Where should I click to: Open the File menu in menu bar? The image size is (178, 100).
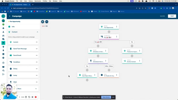[x=17, y=1]
